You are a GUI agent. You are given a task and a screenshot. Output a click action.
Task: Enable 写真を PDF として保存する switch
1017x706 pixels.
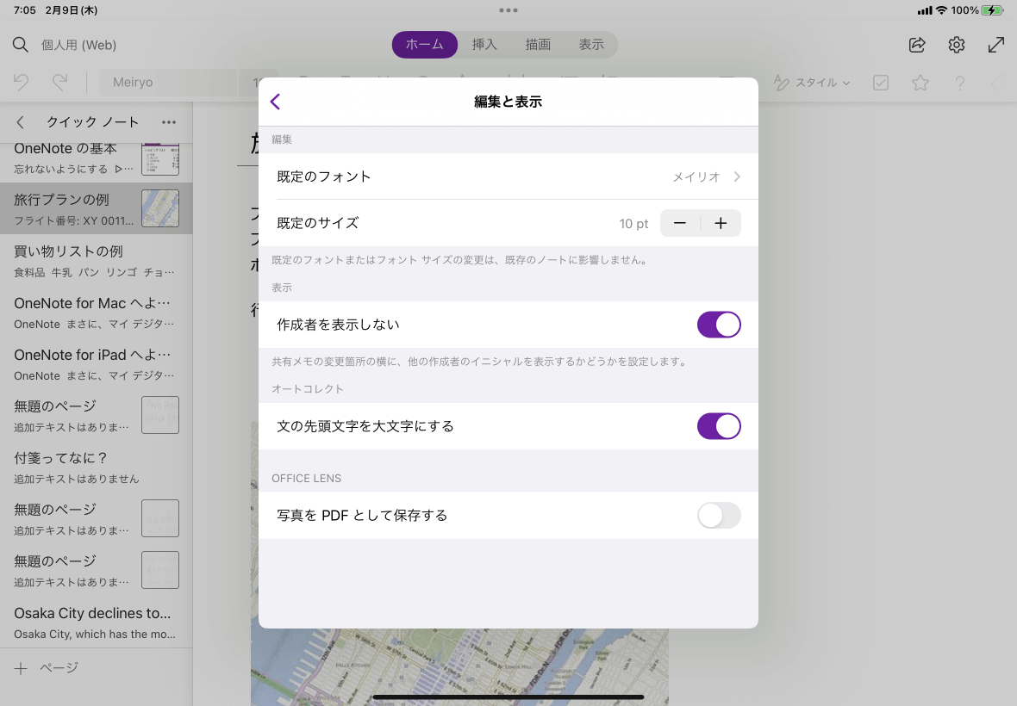(719, 516)
